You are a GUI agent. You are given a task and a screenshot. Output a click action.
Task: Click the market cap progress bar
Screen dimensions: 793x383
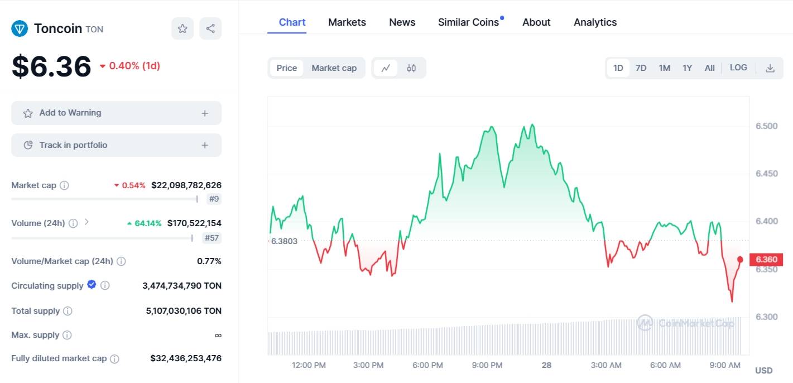pyautogui.click(x=104, y=199)
